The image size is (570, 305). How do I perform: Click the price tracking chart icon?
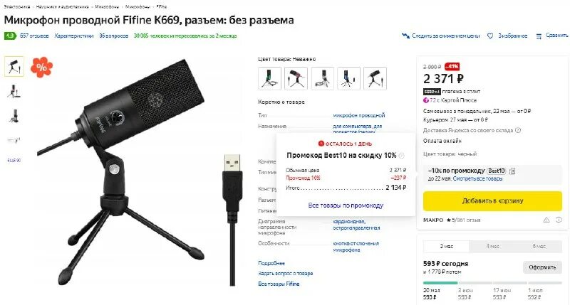pyautogui.click(x=405, y=36)
